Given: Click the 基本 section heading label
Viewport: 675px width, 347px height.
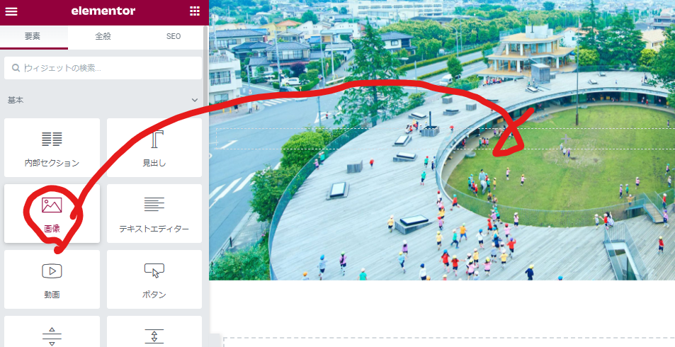Looking at the screenshot, I should pos(16,101).
